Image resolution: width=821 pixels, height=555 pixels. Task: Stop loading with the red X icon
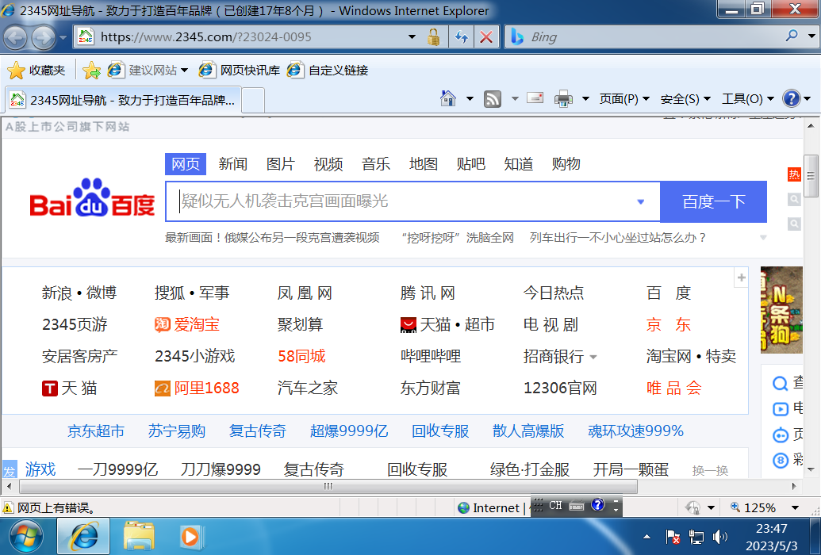click(486, 37)
